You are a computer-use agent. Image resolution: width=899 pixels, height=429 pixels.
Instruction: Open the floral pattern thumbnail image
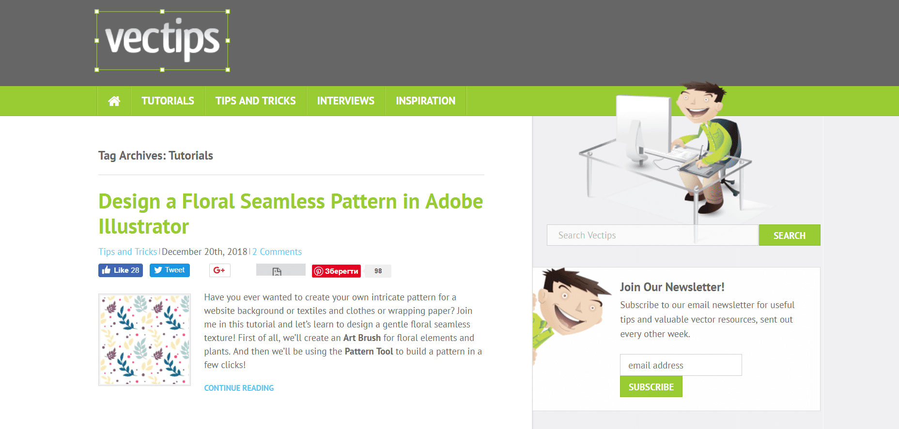point(144,340)
